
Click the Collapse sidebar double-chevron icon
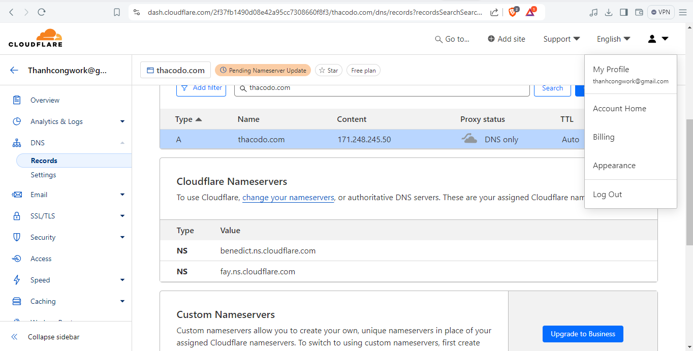(x=15, y=337)
